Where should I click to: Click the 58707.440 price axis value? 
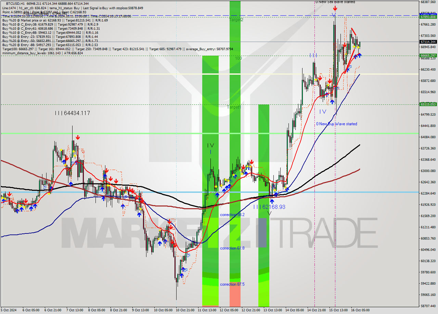[x=428, y=306]
